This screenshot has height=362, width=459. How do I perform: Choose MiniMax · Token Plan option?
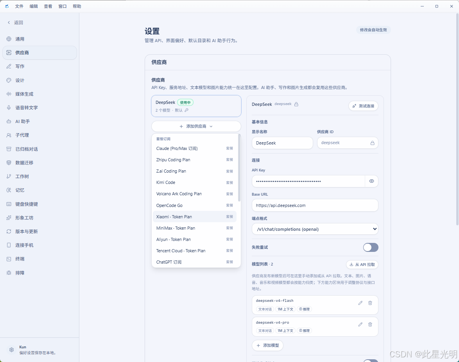(195, 228)
